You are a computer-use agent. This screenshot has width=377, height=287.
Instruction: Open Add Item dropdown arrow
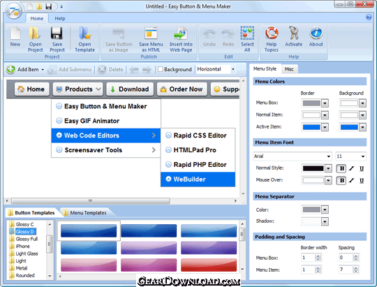coord(43,70)
